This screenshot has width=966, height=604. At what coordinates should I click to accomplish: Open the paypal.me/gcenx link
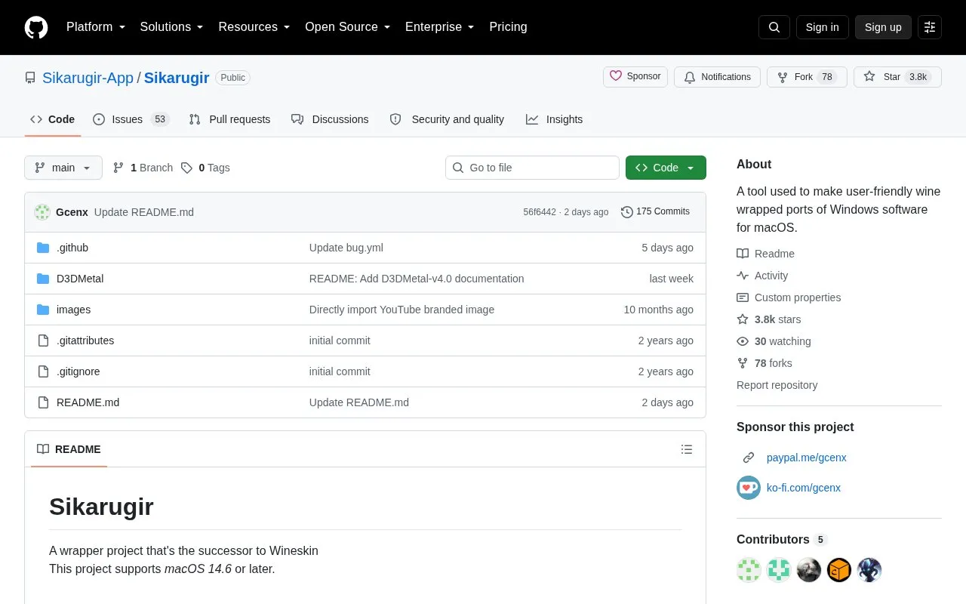(807, 458)
